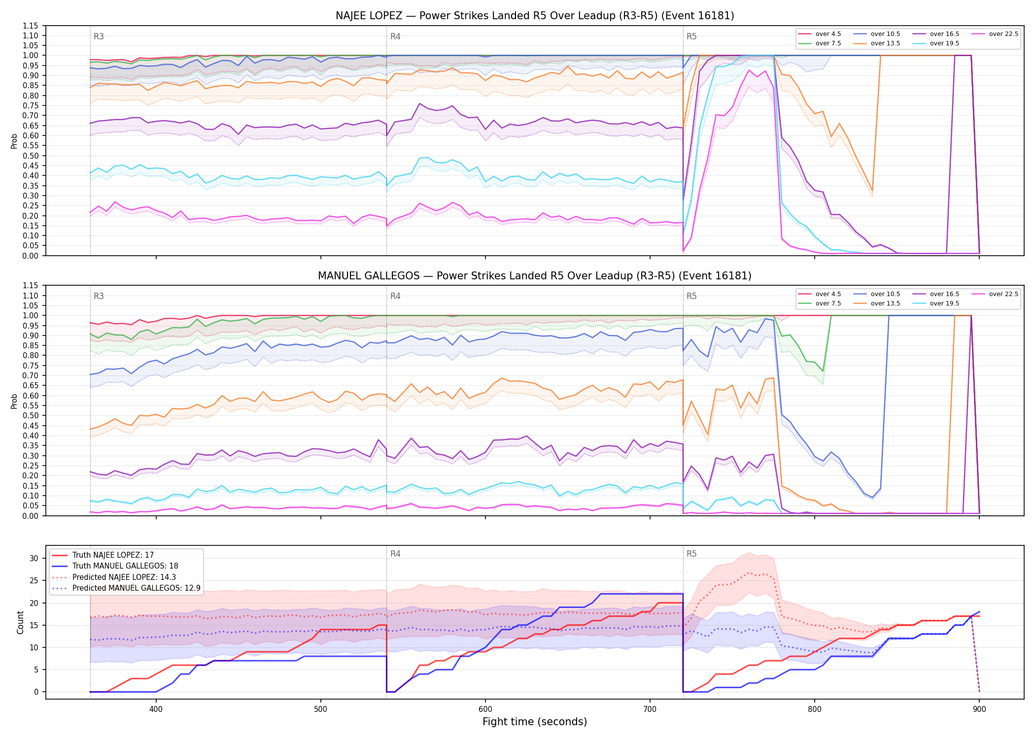Click the MANUEL GALLEGOS Power Strikes chart title
Viewport: 1035px width, 739px height.
(x=535, y=276)
